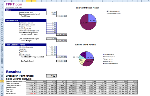Click the FPPT.com title text

(x=14, y=4)
